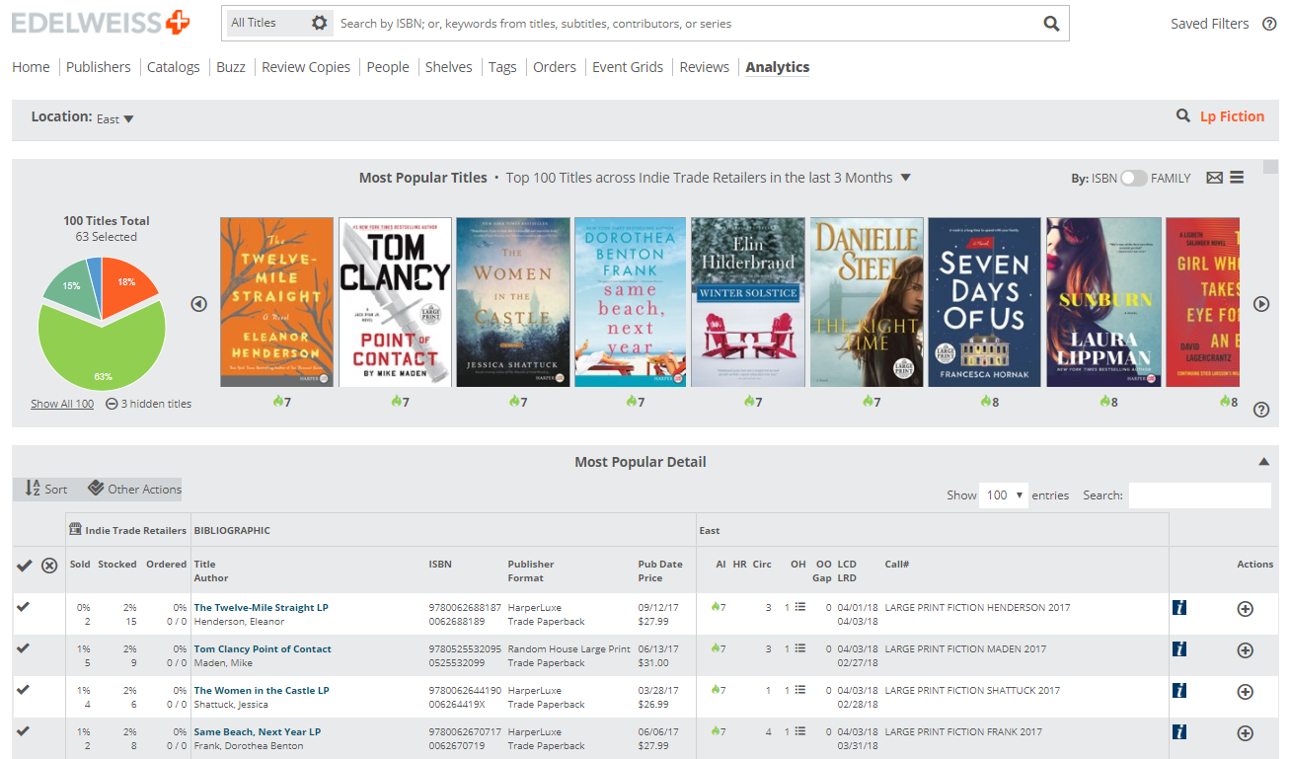Open The Twelve-Mile Straight LP title link
This screenshot has height=759, width=1289.
(x=261, y=607)
